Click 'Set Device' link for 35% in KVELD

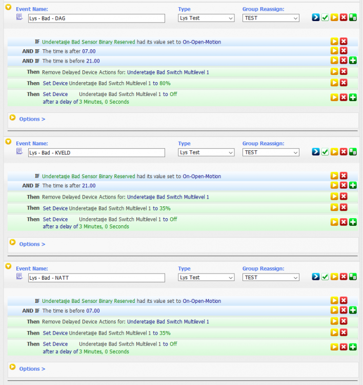tap(55, 208)
